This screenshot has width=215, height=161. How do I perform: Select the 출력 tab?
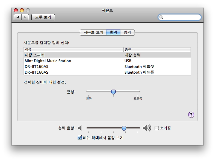(113, 32)
